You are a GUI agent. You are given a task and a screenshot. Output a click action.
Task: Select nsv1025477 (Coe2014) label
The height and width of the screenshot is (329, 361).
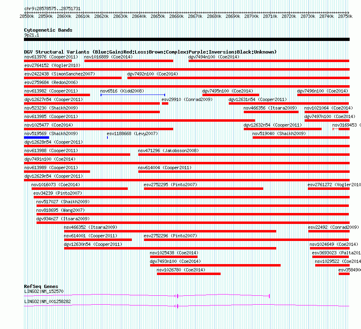click(49, 125)
